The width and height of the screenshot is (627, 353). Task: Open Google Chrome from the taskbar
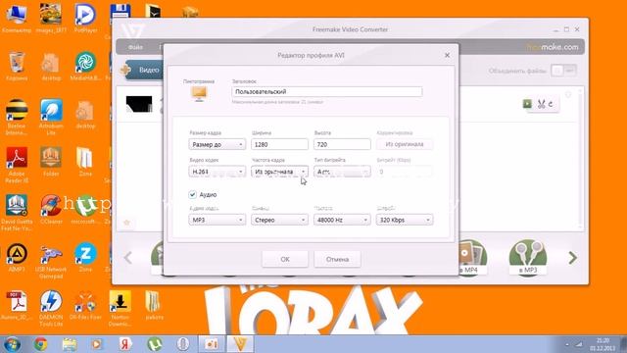tap(40, 344)
